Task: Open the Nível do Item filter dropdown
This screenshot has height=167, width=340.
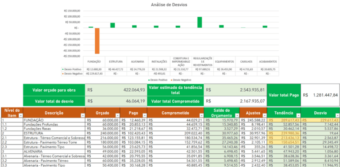Action: [x=21, y=116]
